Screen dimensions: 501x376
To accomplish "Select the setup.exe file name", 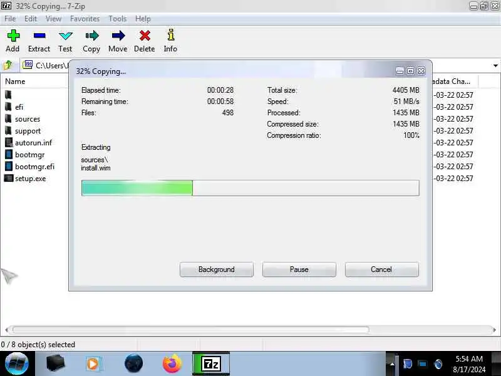I will click(30, 179).
